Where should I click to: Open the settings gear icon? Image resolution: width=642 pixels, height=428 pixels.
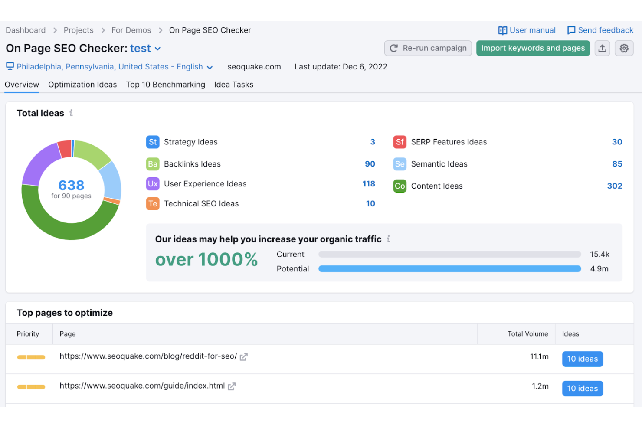tap(624, 48)
